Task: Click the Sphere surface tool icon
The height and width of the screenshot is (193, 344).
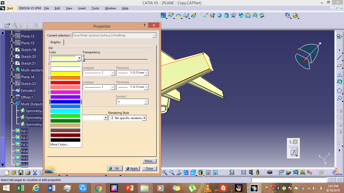Action: pos(219,16)
